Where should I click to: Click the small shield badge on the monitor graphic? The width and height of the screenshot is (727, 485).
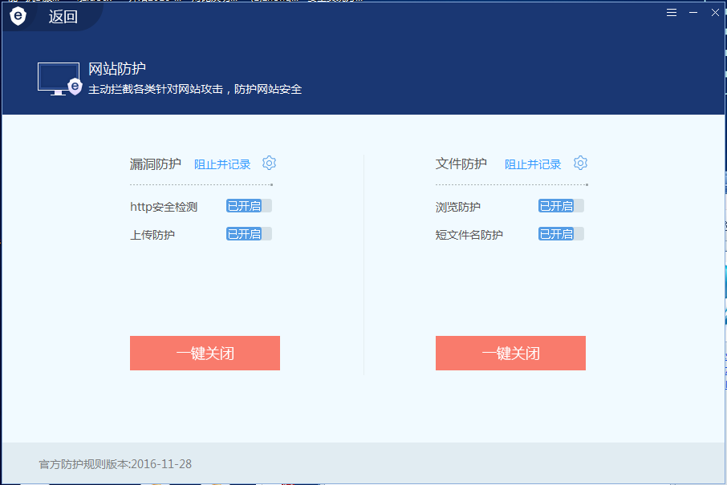(x=75, y=85)
